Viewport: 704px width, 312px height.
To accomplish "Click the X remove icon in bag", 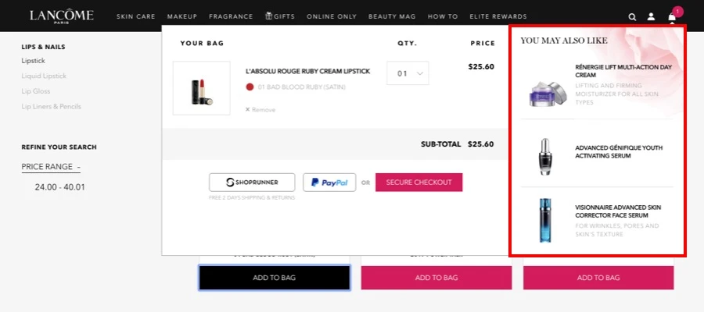I will click(247, 110).
